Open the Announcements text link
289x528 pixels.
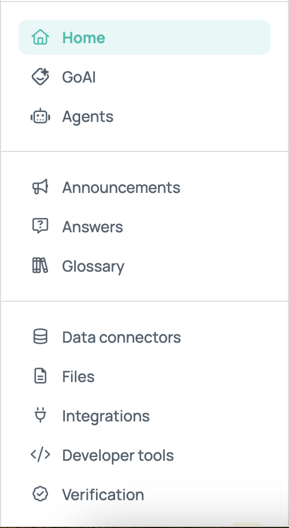click(121, 187)
